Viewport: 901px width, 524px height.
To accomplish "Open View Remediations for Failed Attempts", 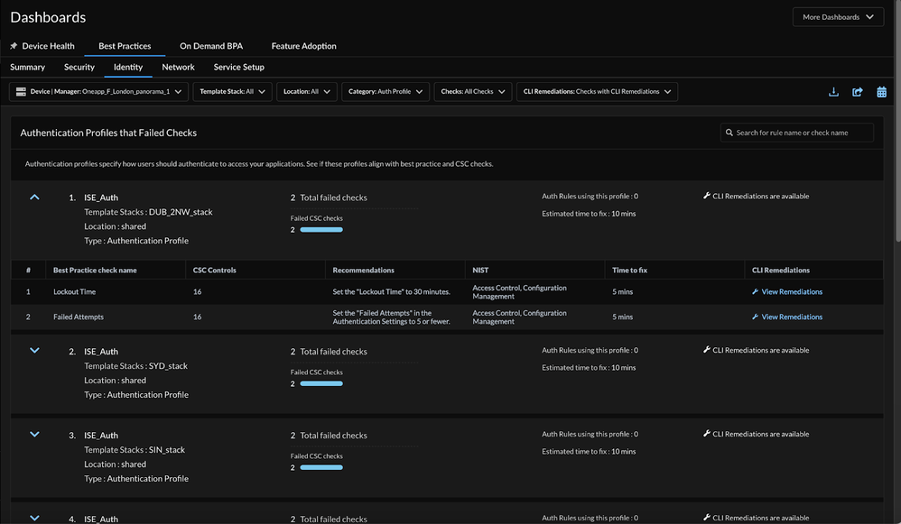I will tap(792, 317).
